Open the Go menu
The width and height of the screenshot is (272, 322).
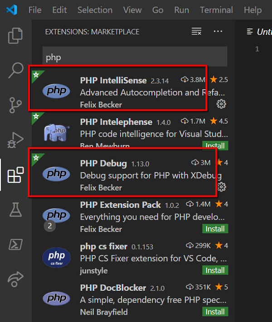158,10
